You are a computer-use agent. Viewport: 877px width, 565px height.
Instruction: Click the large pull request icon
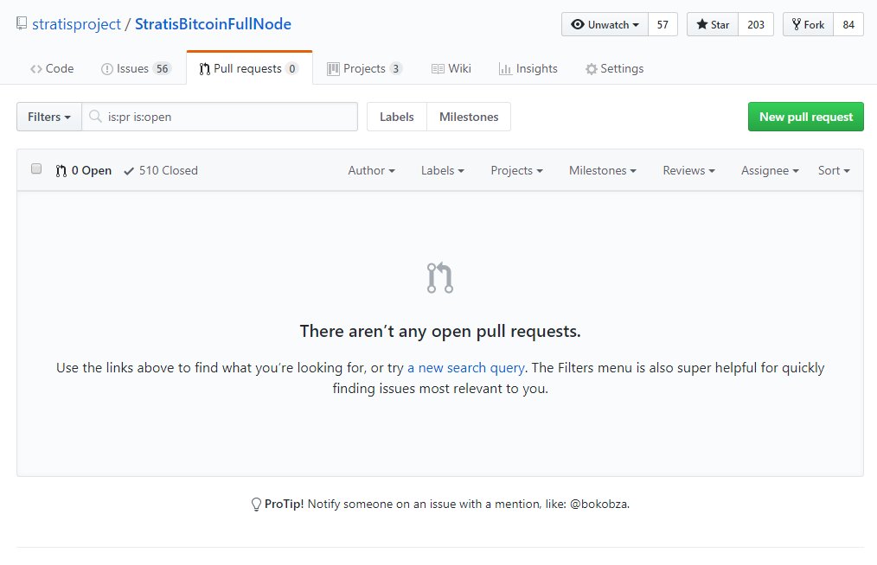point(440,278)
